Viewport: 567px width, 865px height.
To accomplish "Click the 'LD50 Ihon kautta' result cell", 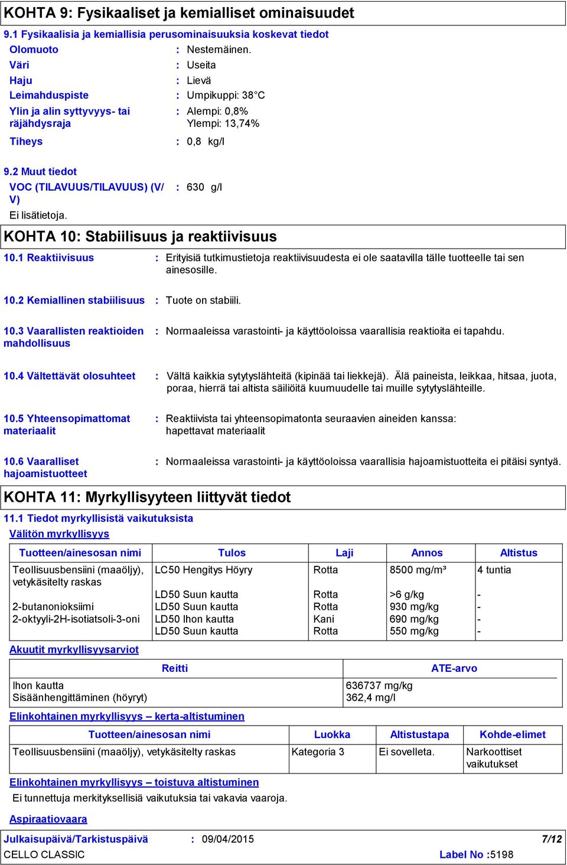I will 194,619.
